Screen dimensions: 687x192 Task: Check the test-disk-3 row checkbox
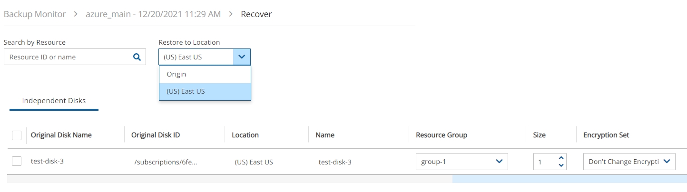(x=17, y=161)
